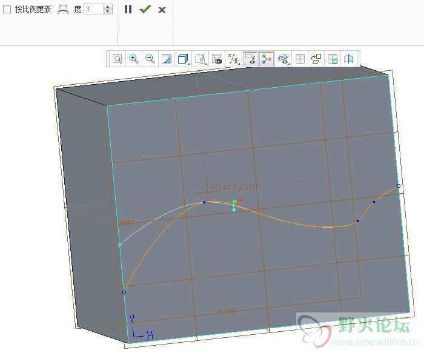The width and height of the screenshot is (424, 353).
Task: Select the upper-right blue curve point
Action: 374,202
